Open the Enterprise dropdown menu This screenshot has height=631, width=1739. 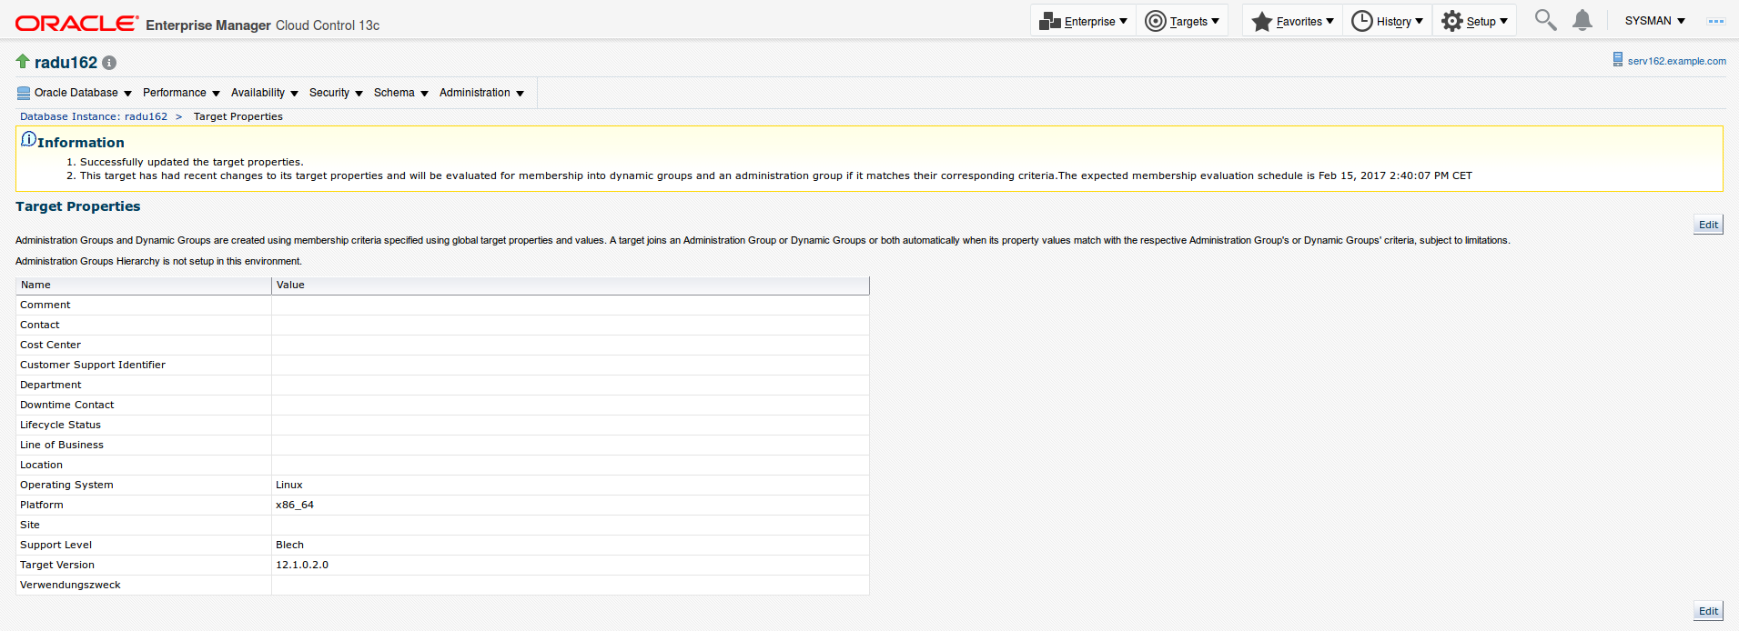[1083, 21]
